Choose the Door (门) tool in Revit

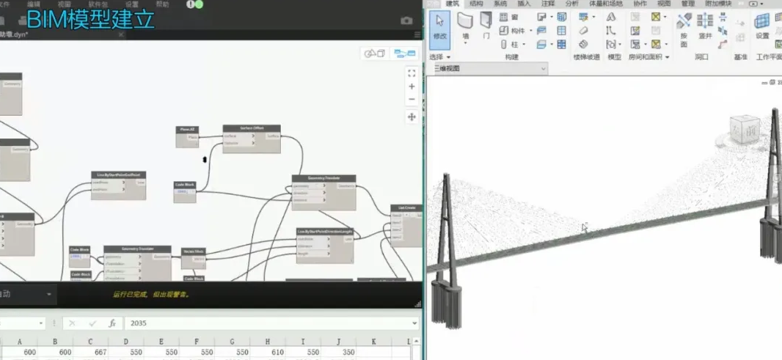click(x=486, y=25)
